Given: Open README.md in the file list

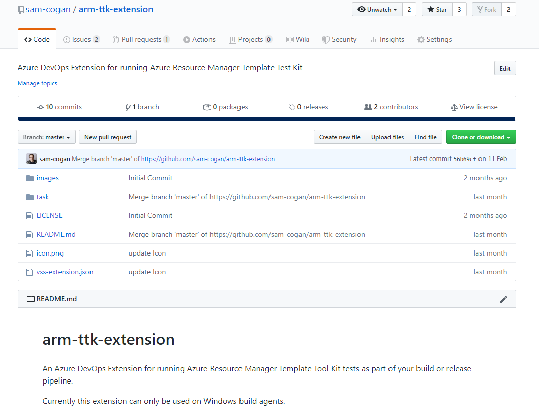Looking at the screenshot, I should tap(56, 235).
